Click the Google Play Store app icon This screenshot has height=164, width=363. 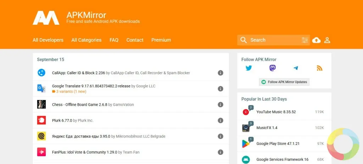246,143
